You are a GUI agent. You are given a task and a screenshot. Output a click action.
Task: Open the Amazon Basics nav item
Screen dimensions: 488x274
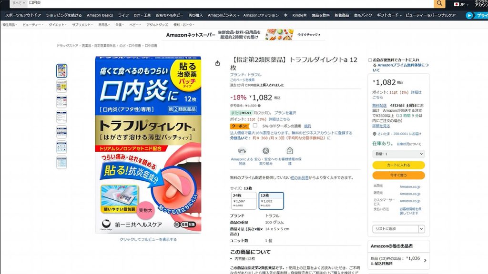100,15
